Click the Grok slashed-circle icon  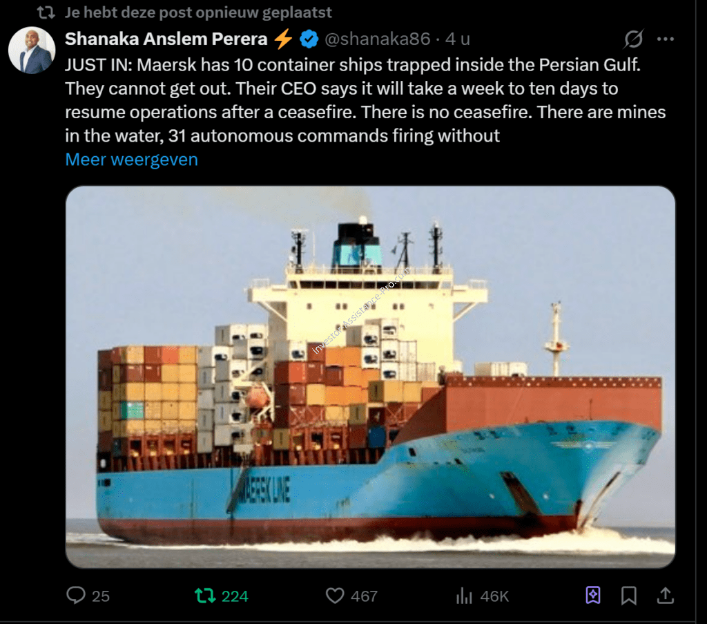point(633,39)
